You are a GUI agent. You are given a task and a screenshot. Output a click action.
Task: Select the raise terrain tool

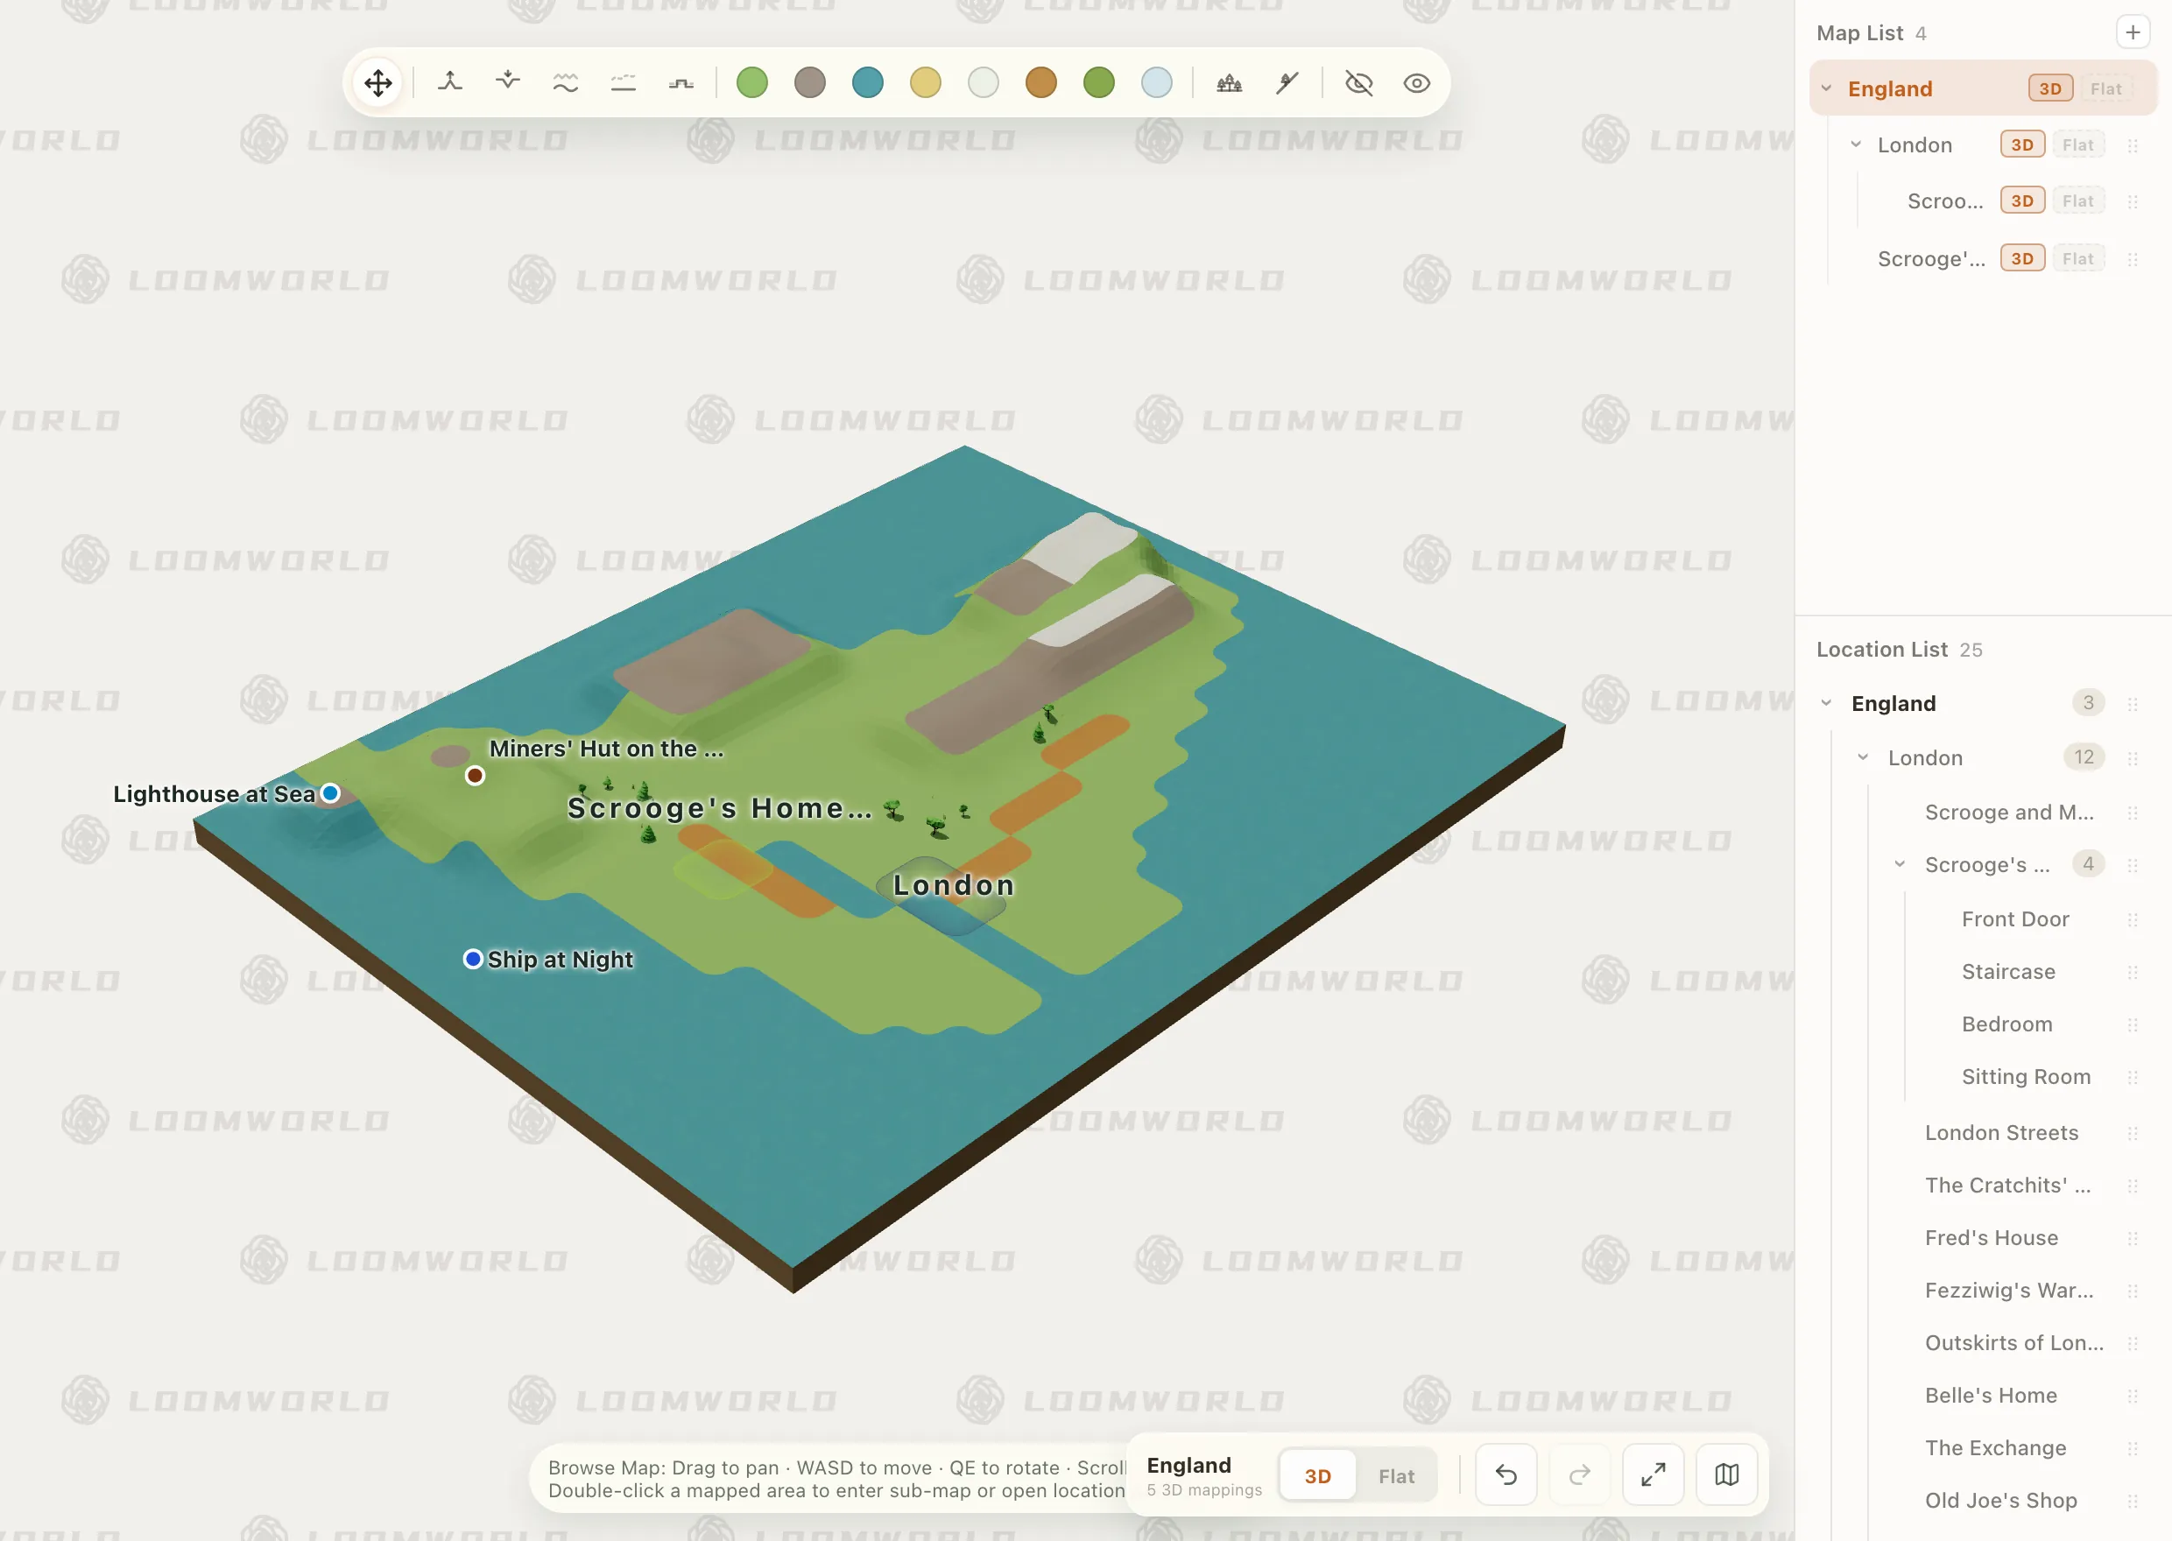click(x=450, y=82)
